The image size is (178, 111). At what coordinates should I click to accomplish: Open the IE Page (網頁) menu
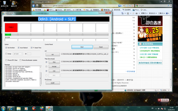144,13
